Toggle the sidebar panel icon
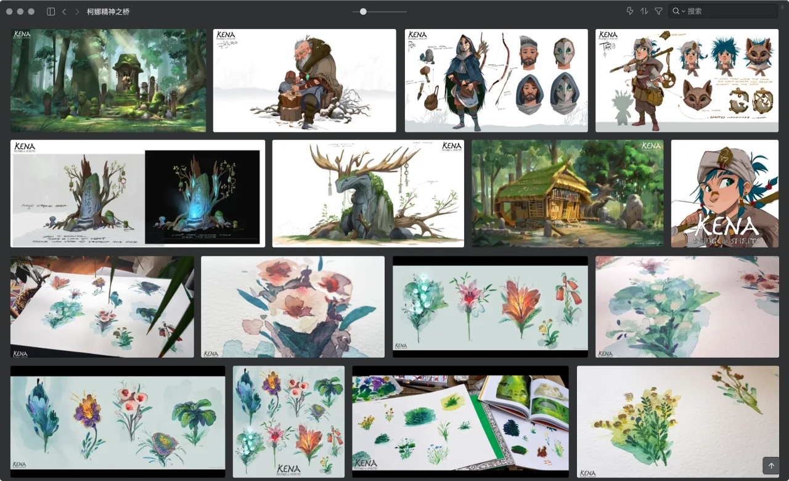This screenshot has width=789, height=481. [x=51, y=12]
